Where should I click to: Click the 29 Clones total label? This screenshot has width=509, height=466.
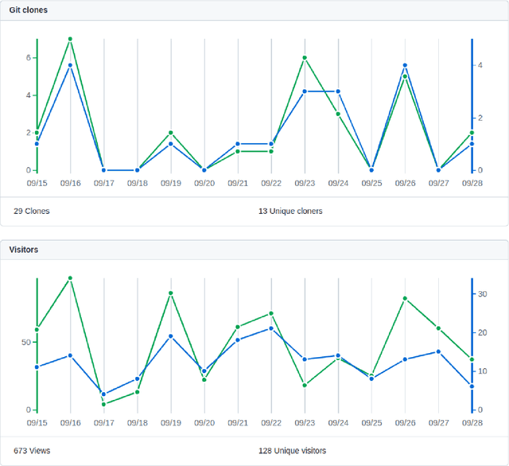coord(32,212)
